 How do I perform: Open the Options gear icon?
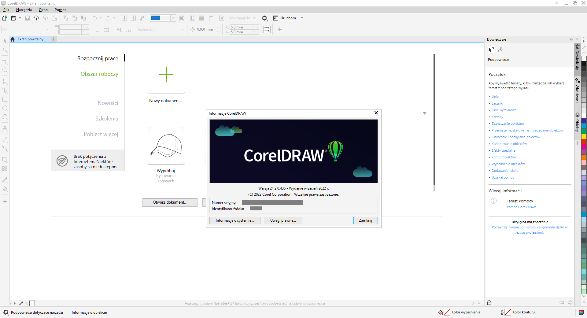click(x=264, y=18)
